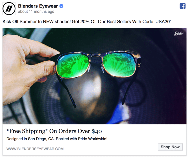
Task: Open the Blenders Eyewear page name link
Action: (38, 6)
